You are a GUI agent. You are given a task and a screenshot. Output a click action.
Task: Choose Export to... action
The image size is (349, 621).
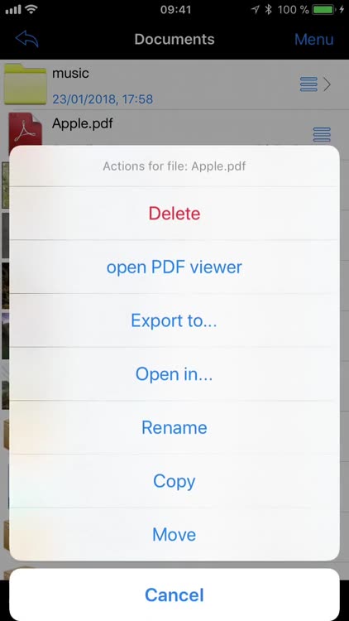pos(174,320)
